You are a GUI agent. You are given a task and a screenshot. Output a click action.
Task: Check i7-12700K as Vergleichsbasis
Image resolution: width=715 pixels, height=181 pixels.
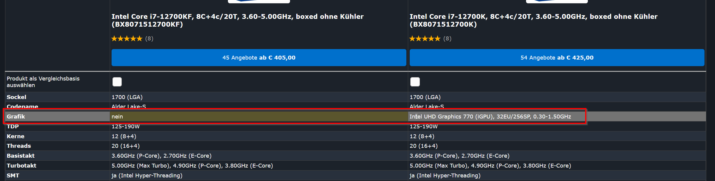(x=415, y=82)
